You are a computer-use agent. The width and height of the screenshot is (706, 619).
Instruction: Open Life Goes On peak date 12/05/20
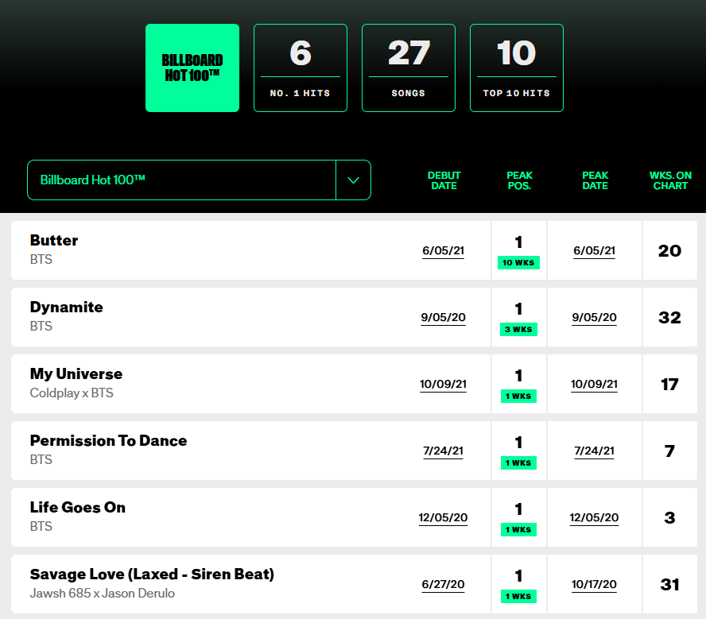pos(595,518)
